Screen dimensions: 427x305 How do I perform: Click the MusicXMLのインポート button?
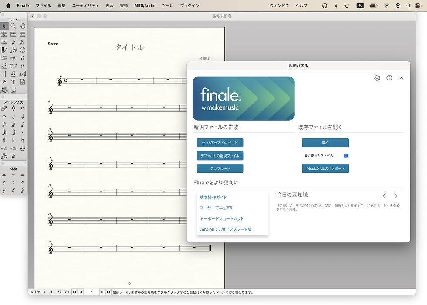point(325,168)
